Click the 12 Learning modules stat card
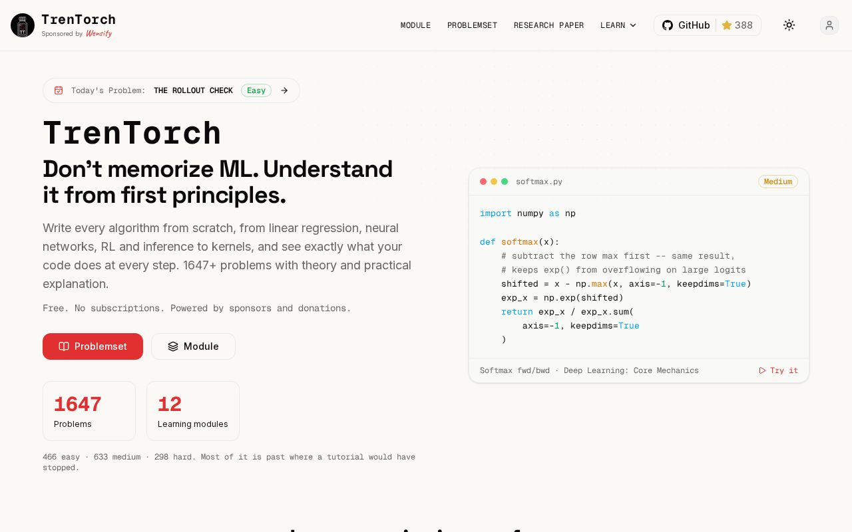852x532 pixels. (x=193, y=411)
